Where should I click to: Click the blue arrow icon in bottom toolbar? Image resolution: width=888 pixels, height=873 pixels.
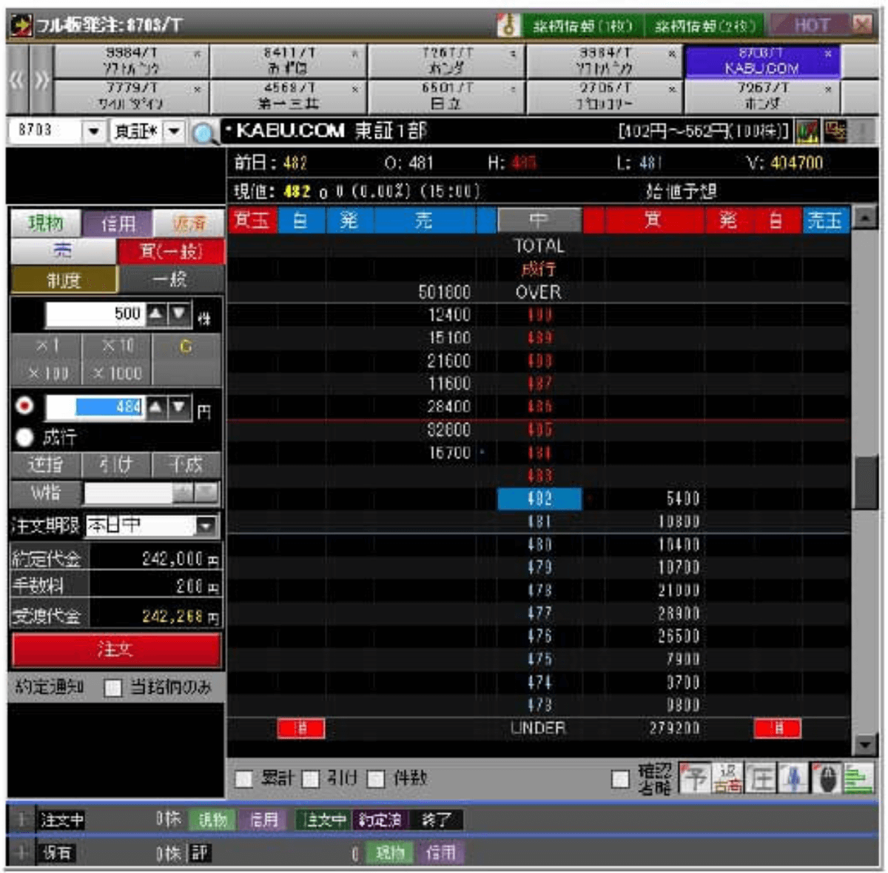[793, 779]
